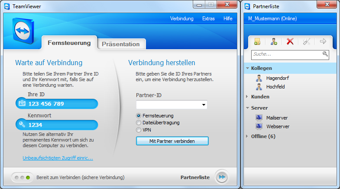Screen dimensions: 340x189
Task: Toggle Partnerliste with the double-arrow button
Action: (222, 177)
